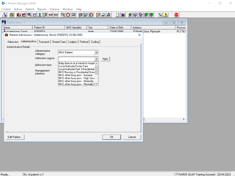Click the person with pencil form icon
Image resolution: width=235 pixels, height=176 pixels.
(x=141, y=15)
